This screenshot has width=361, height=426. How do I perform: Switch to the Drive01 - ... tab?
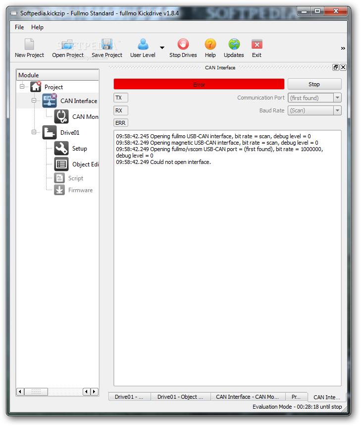click(130, 397)
